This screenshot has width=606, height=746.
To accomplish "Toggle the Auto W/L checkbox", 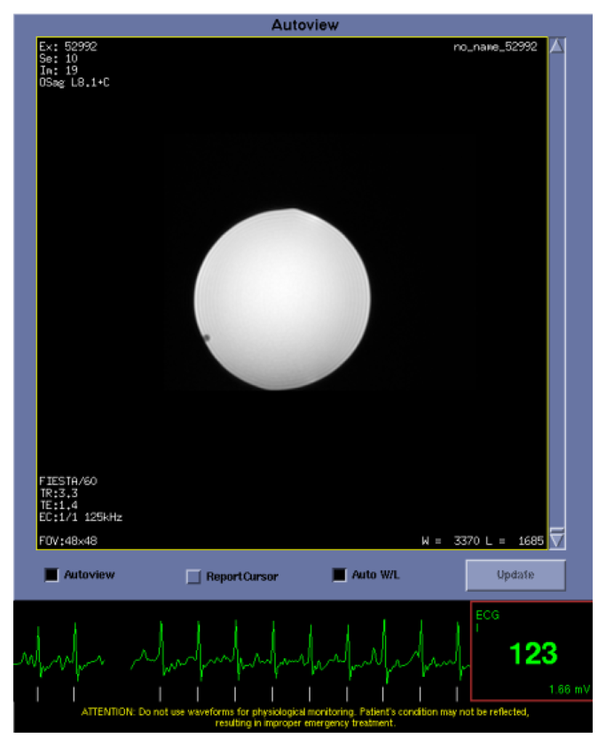I will (339, 575).
